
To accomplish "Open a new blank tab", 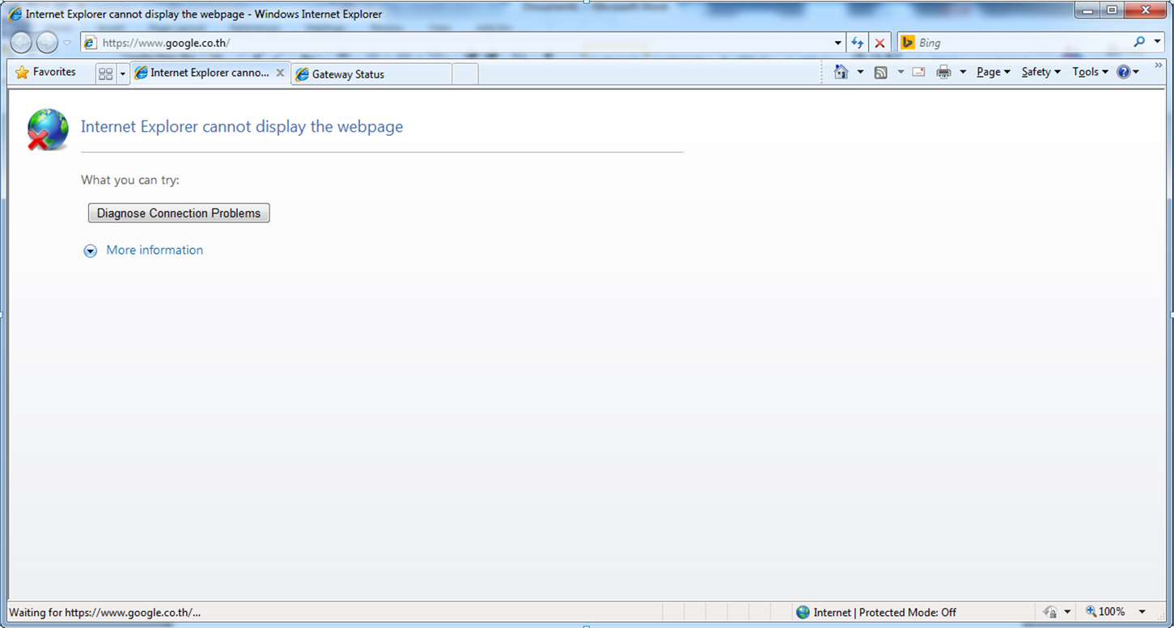I will coord(464,74).
